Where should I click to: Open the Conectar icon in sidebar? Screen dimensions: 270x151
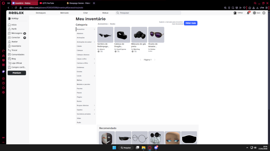pos(9,38)
